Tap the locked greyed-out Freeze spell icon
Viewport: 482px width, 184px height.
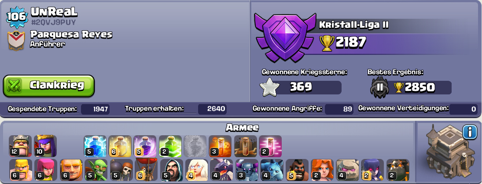point(195,146)
